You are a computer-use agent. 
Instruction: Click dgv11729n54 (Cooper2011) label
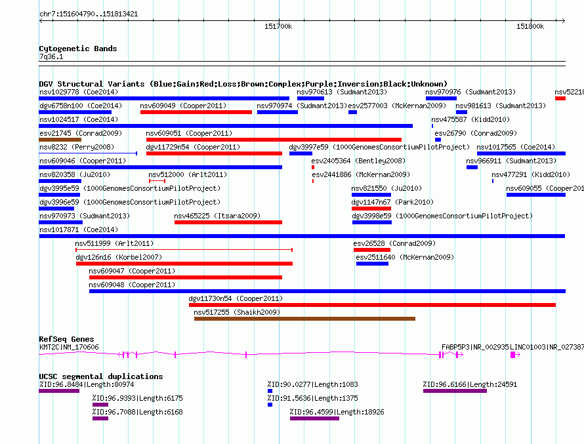point(193,147)
